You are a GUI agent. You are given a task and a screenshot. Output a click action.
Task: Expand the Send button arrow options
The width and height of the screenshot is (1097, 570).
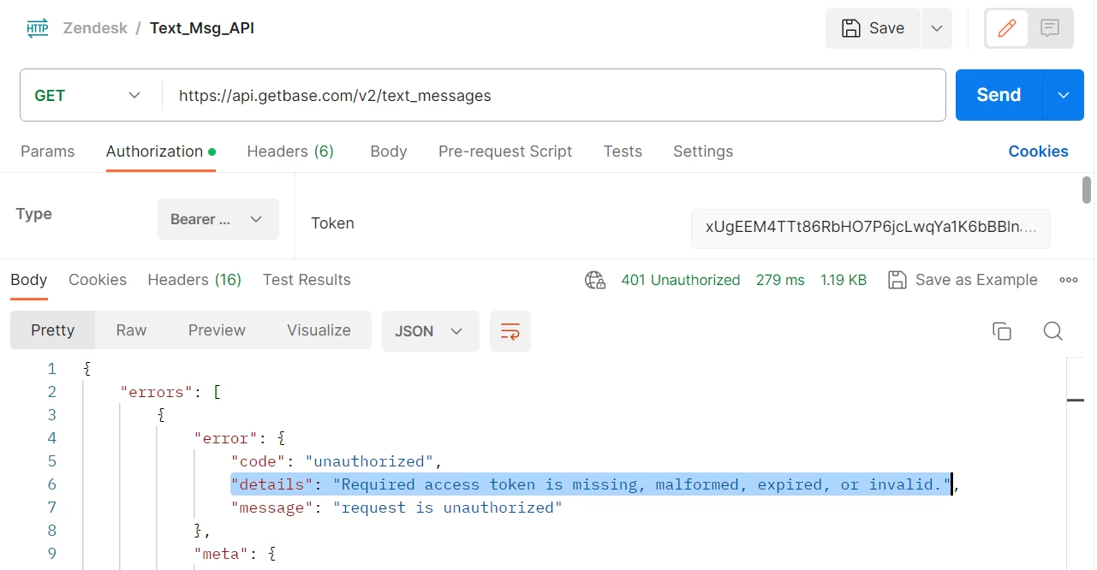pos(1064,95)
